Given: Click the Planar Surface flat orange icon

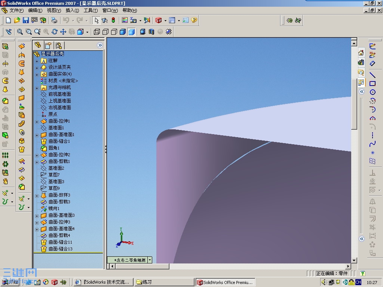Looking at the screenshot, I should [22, 98].
